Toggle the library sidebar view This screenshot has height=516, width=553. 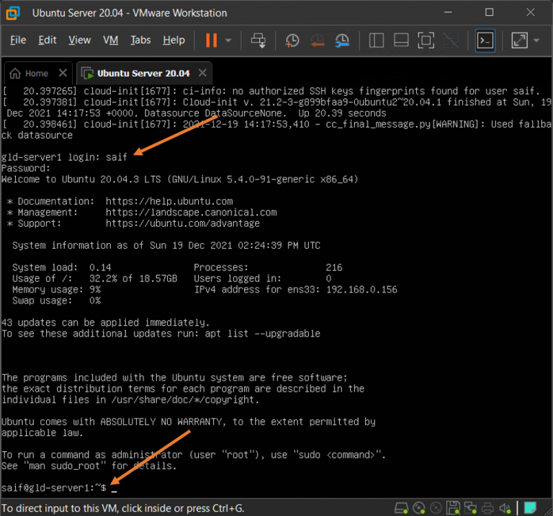(x=377, y=40)
